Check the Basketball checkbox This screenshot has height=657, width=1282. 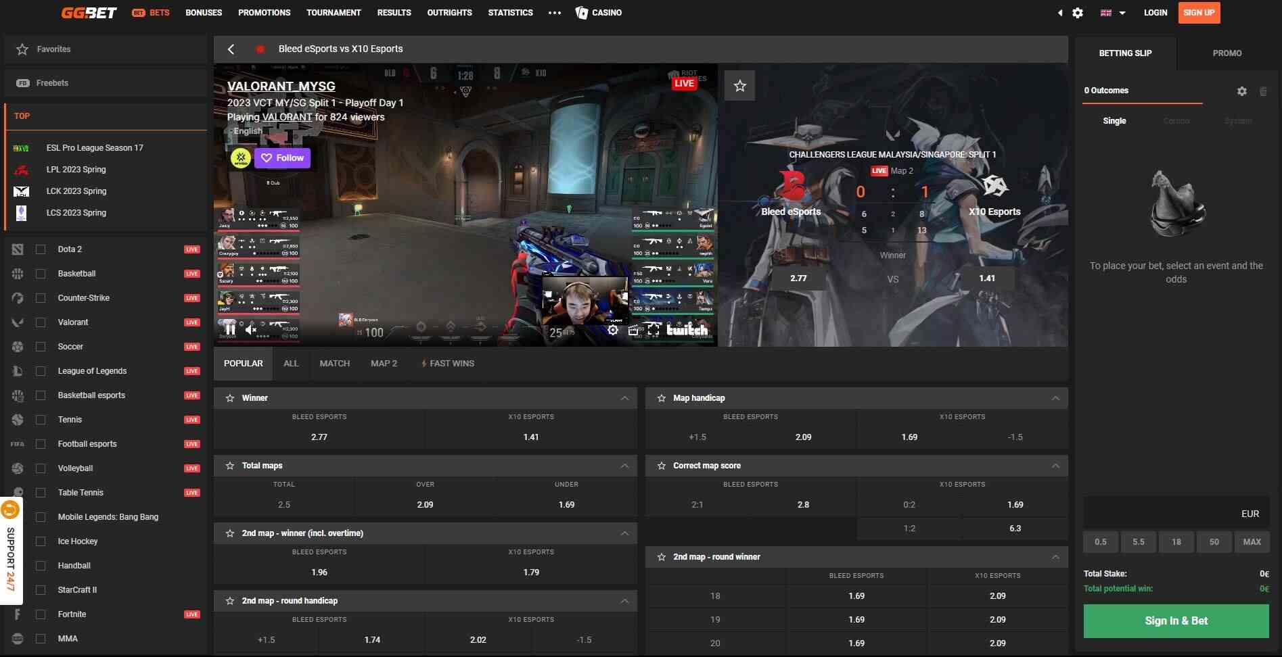point(41,274)
